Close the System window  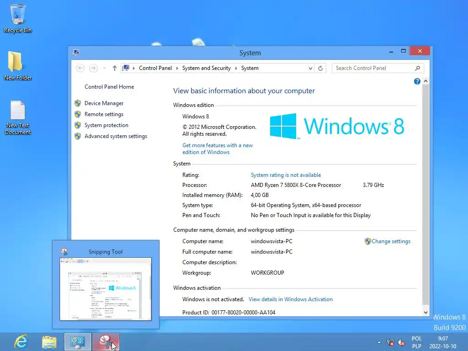[x=420, y=51]
